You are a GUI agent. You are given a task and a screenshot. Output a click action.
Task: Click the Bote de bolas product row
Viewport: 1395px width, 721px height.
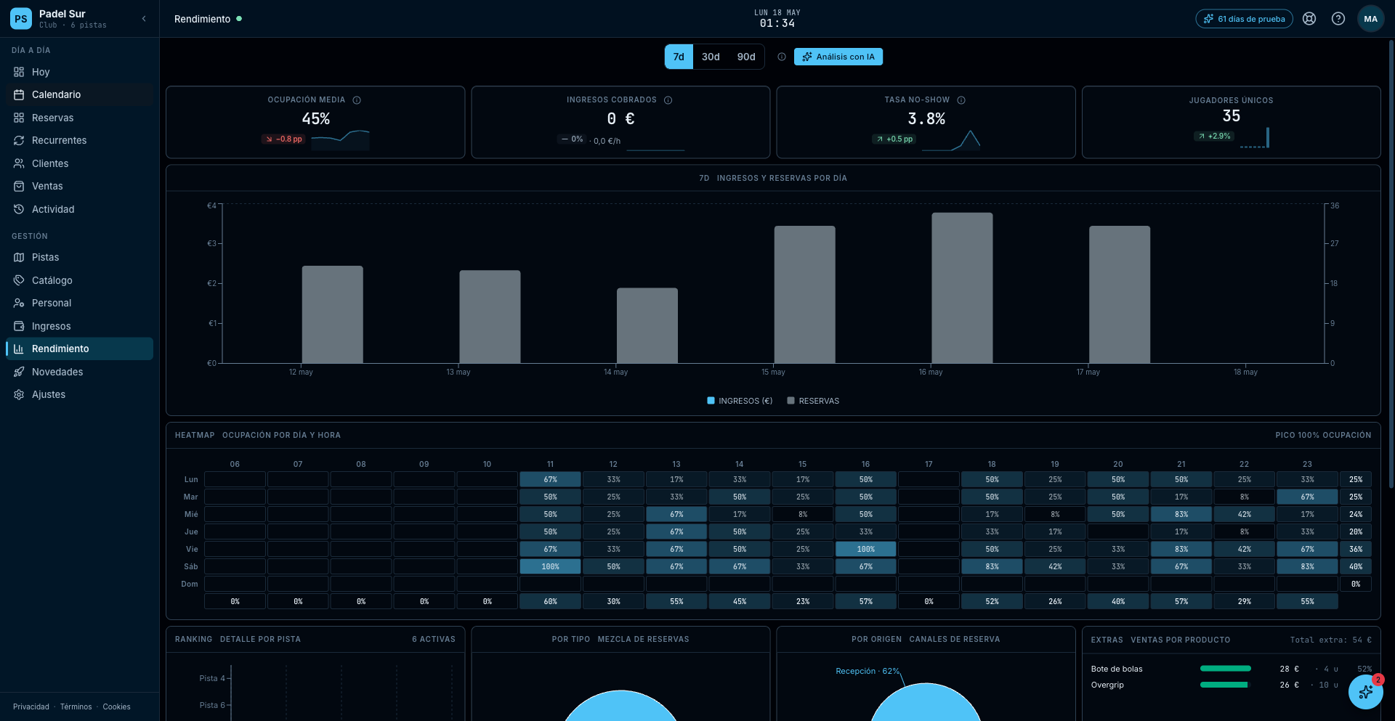coord(1231,669)
